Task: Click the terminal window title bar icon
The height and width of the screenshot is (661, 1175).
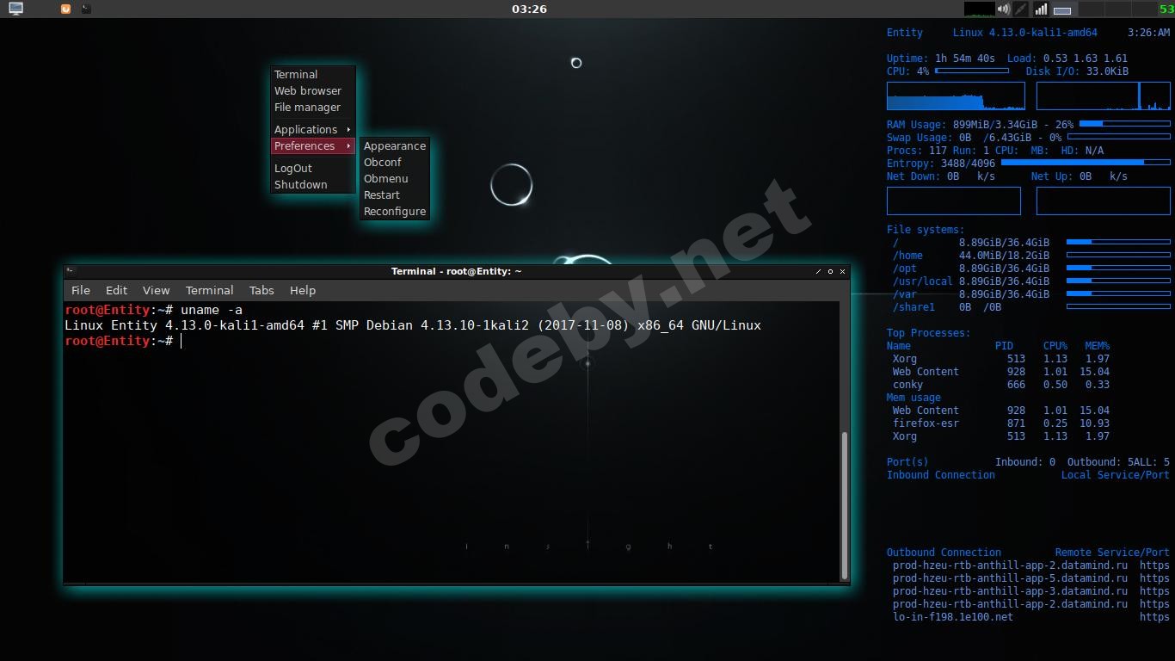Action: point(71,271)
